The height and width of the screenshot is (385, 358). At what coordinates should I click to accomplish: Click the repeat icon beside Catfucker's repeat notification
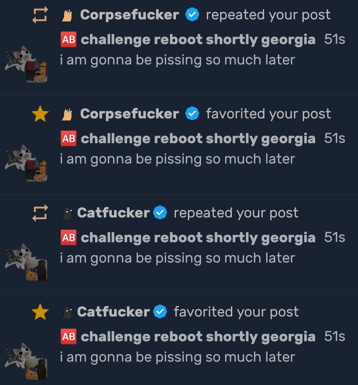pos(40,213)
